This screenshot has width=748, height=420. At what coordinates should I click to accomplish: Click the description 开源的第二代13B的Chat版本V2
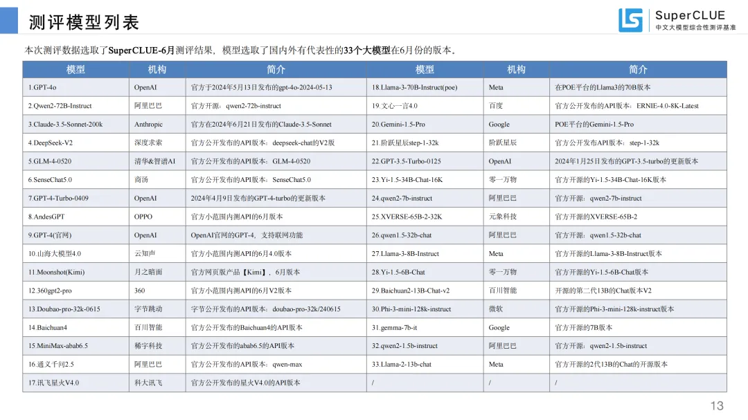(x=639, y=291)
